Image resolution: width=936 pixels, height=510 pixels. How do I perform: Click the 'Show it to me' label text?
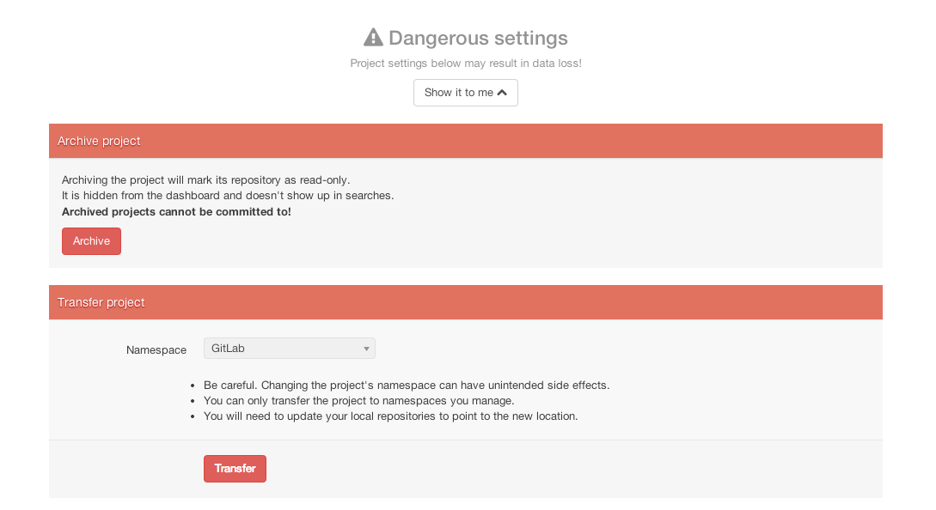point(458,93)
